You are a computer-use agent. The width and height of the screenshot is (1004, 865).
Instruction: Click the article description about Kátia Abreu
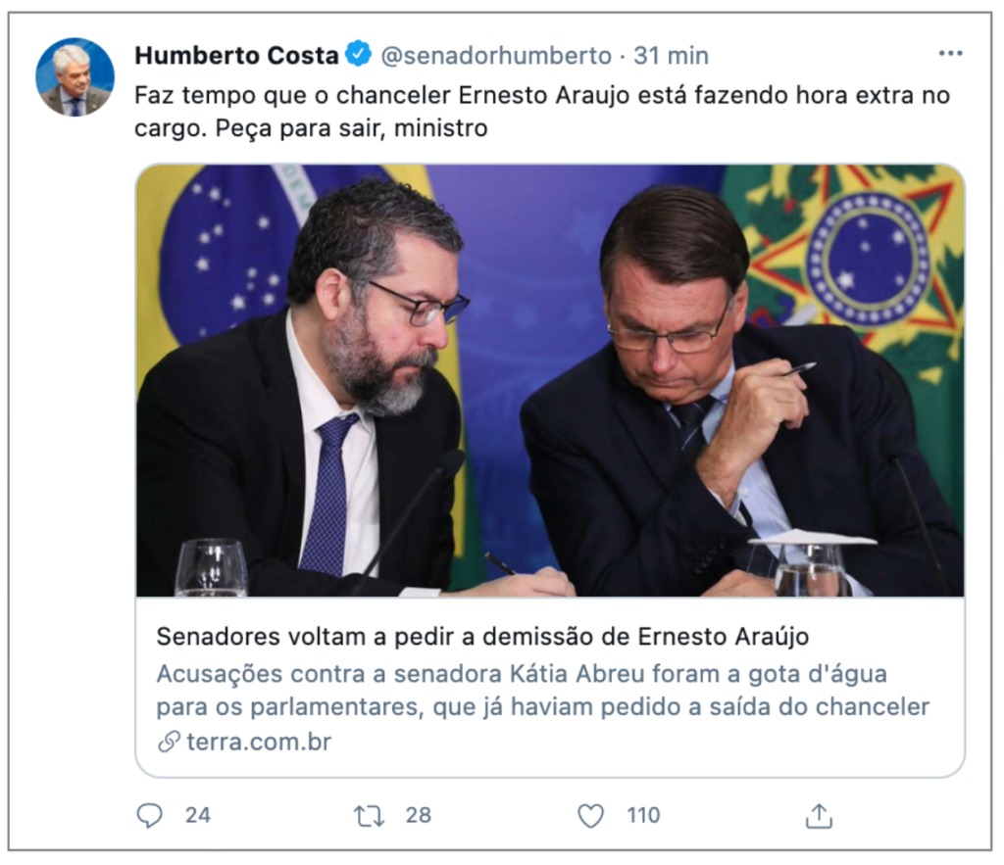[x=542, y=691]
